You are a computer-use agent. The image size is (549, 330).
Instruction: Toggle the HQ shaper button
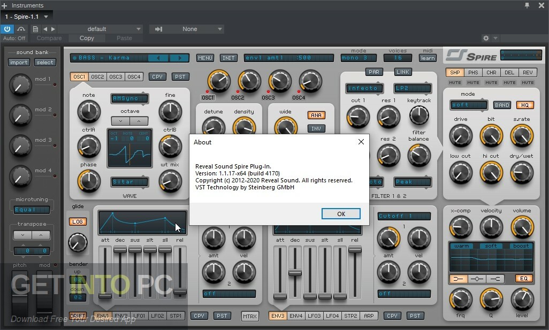pos(524,105)
